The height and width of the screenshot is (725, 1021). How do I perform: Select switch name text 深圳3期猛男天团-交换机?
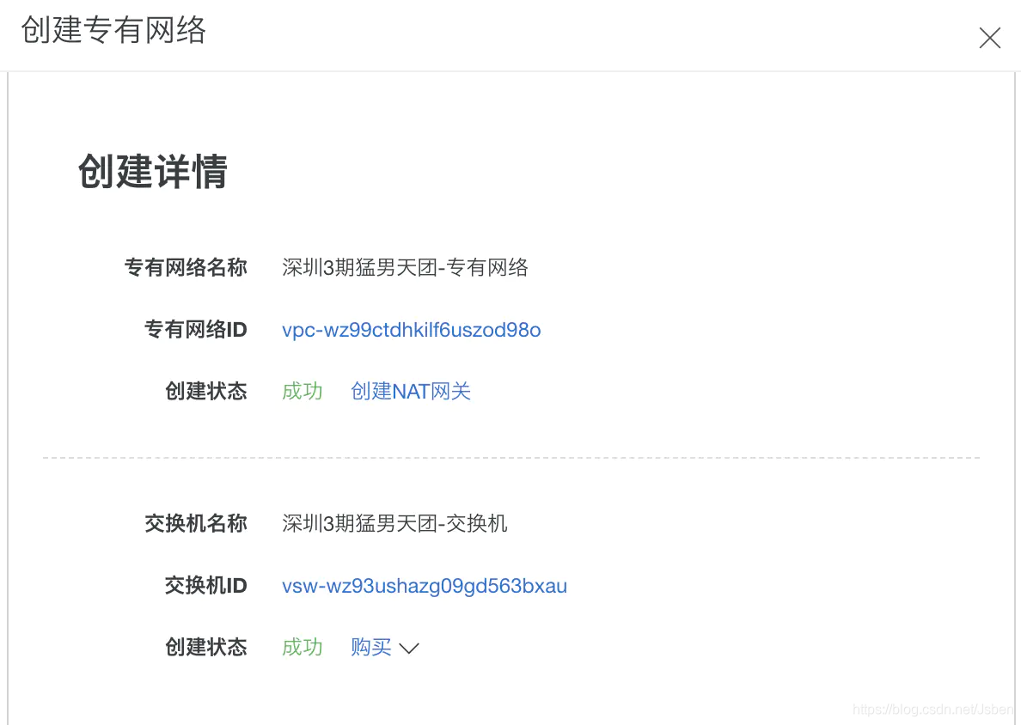[x=394, y=523]
